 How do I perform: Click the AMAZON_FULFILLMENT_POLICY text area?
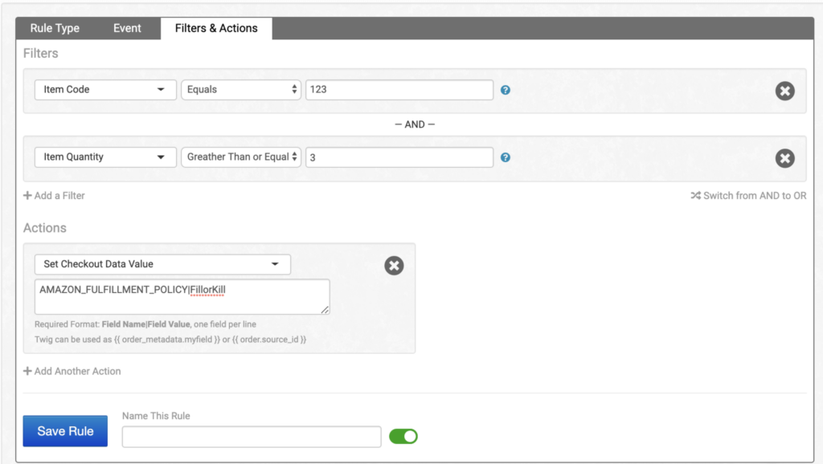coord(182,296)
